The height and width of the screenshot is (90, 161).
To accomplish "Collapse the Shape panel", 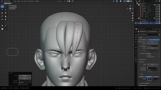I will [x=141, y=37].
